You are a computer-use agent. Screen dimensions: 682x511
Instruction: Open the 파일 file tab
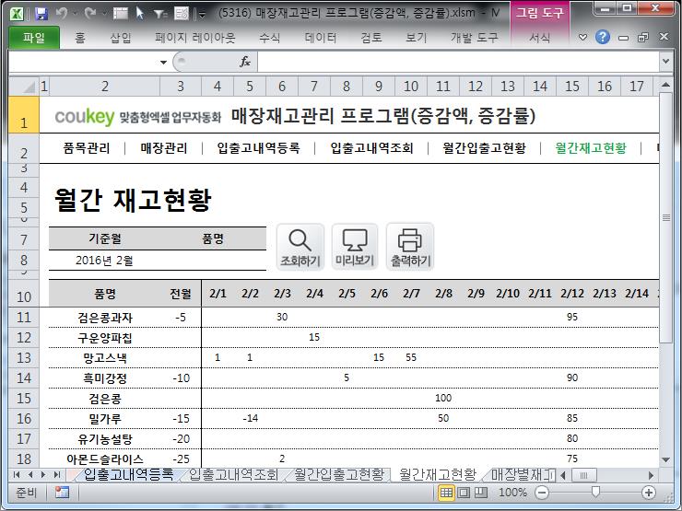tap(34, 38)
